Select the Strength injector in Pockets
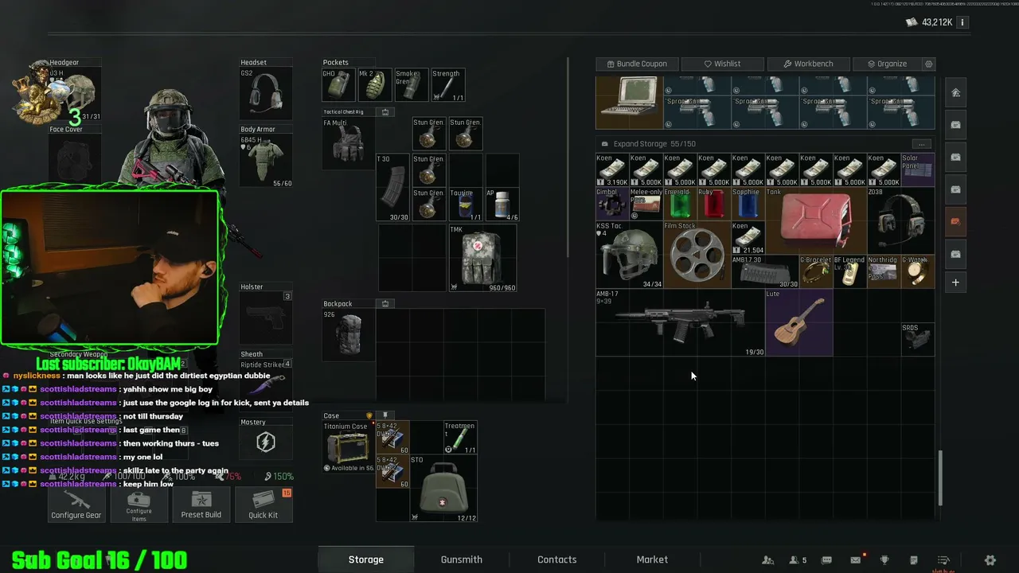 448,85
